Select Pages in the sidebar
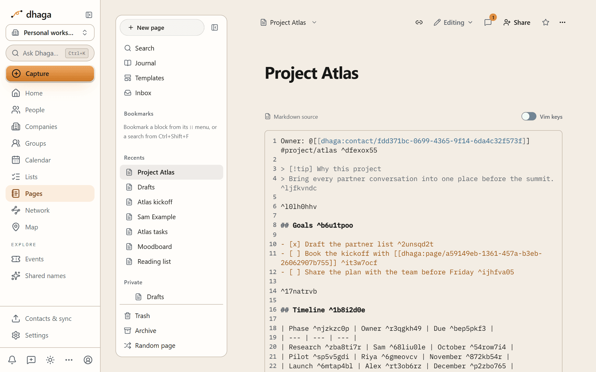Image resolution: width=596 pixels, height=372 pixels. pos(50,193)
